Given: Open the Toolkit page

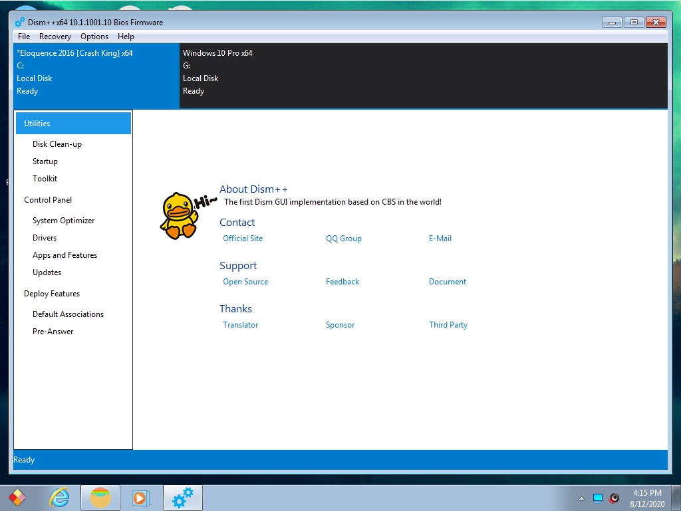Looking at the screenshot, I should pos(45,179).
